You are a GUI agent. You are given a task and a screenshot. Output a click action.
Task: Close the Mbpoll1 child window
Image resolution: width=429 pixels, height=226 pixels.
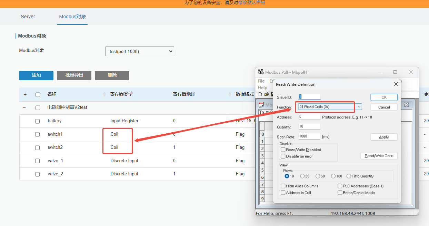point(406,105)
